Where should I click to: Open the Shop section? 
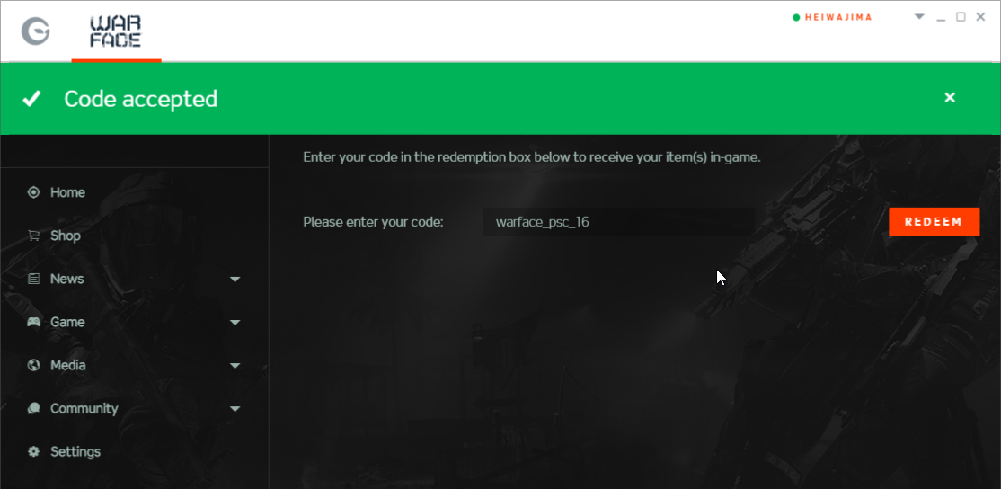65,236
